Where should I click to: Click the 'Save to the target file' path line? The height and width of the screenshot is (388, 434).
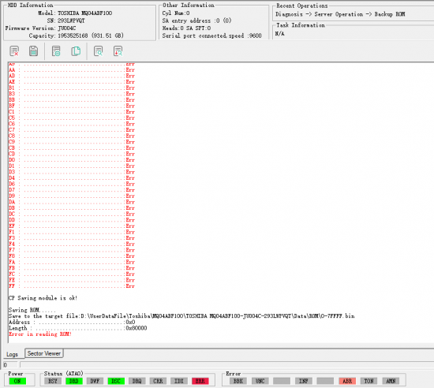[x=181, y=316]
